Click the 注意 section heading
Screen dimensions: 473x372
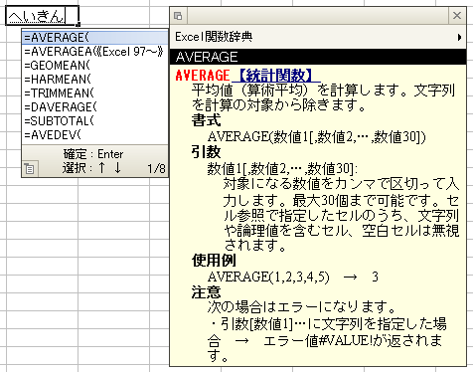coord(206,292)
